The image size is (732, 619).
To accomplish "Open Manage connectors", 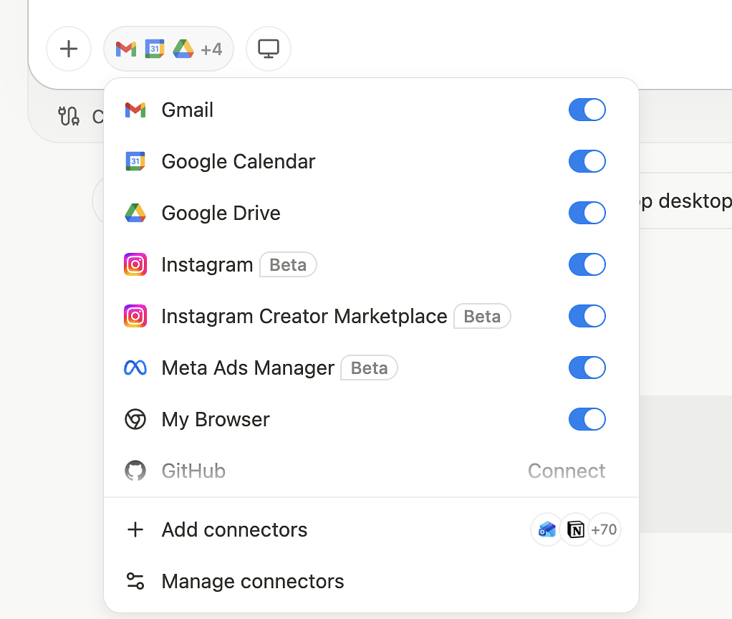I will point(371,581).
